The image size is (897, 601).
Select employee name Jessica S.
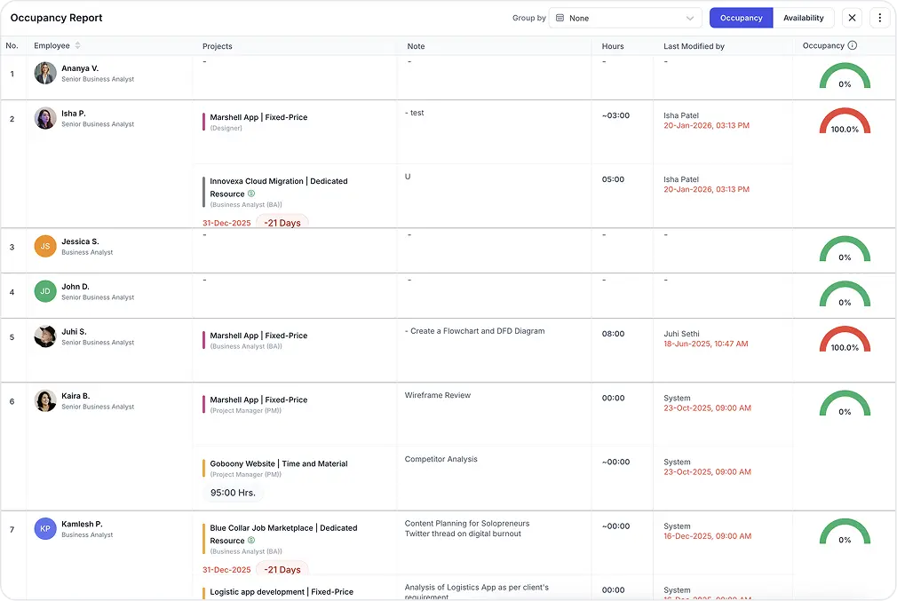pyautogui.click(x=80, y=241)
